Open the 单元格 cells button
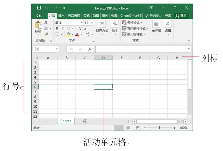This screenshot has width=223, height=151. pyautogui.click(x=157, y=27)
